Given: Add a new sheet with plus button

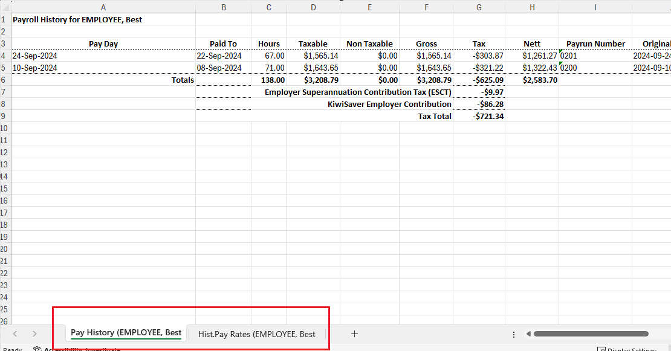Looking at the screenshot, I should [354, 334].
